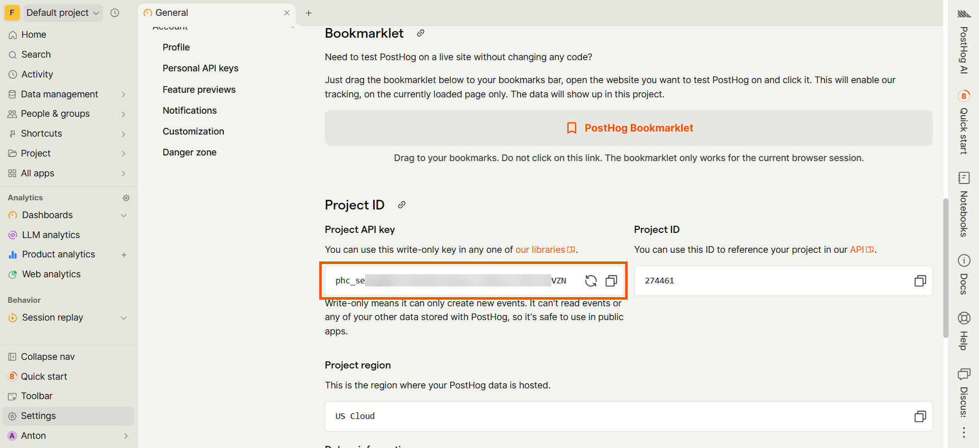
Task: Open Docs side panel
Action: (x=964, y=274)
